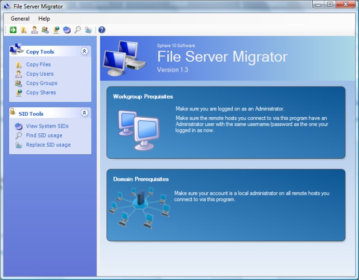The image size is (359, 280).
Task: Click the Copy Groups toolbar icon
Action: [45, 30]
